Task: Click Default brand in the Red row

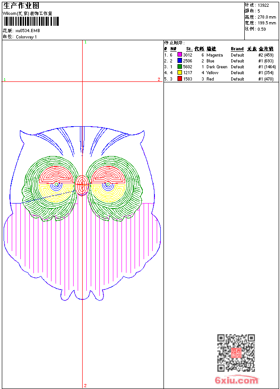Action: 238,79
